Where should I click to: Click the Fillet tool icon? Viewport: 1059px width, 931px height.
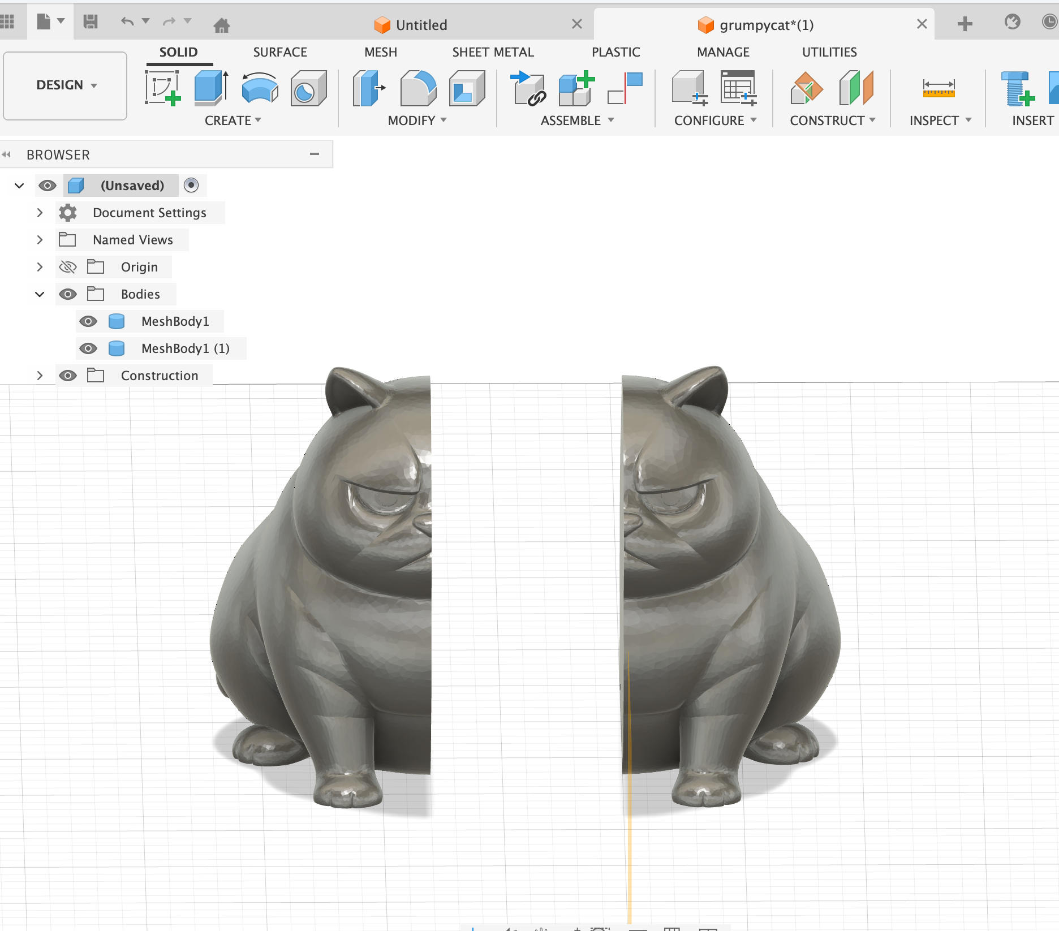[418, 88]
